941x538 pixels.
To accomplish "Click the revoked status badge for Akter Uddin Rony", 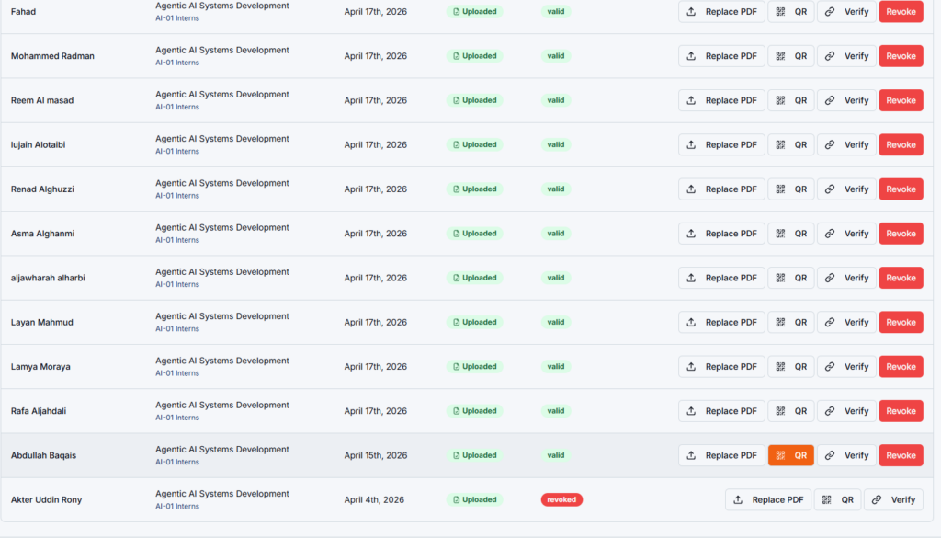I will [x=561, y=499].
